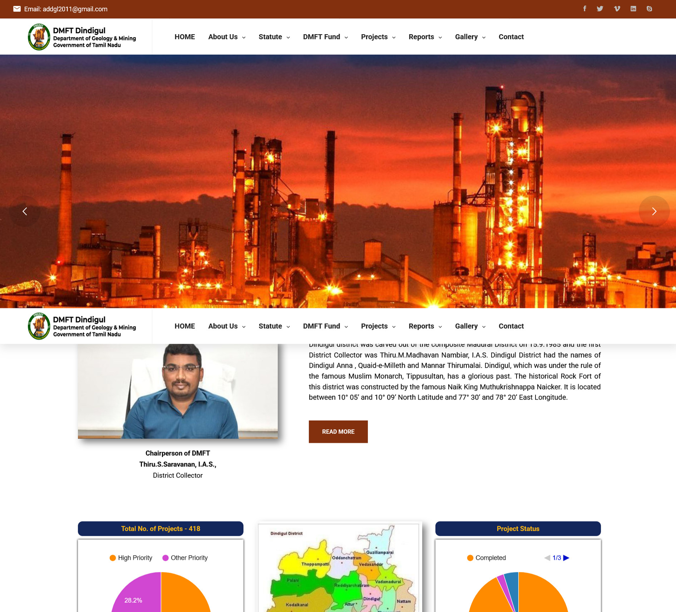The height and width of the screenshot is (612, 676).
Task: Expand Statute chevron in top navigation
Action: (x=288, y=38)
